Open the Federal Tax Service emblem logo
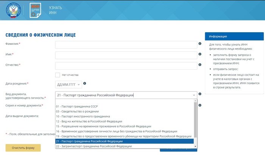This screenshot has height=155, width=265. (13, 11)
